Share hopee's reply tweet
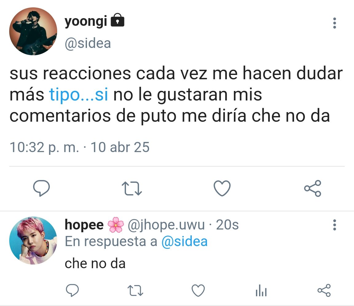 point(324,290)
